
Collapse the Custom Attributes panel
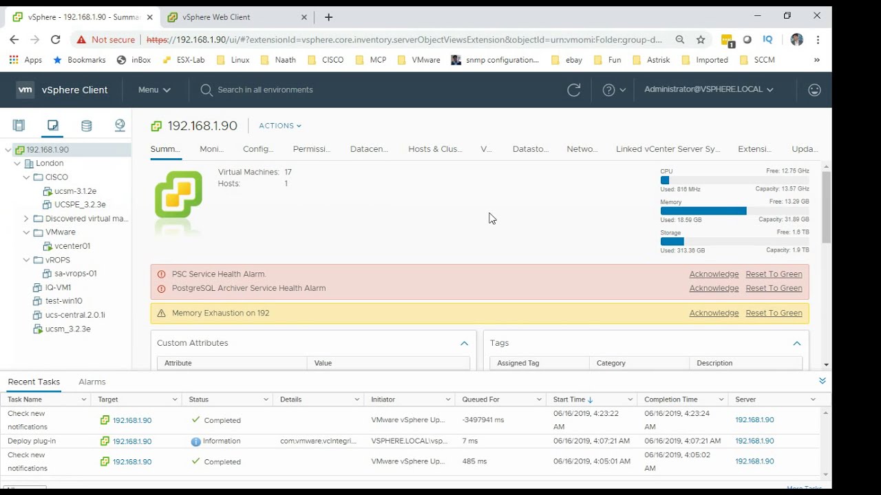coord(464,343)
